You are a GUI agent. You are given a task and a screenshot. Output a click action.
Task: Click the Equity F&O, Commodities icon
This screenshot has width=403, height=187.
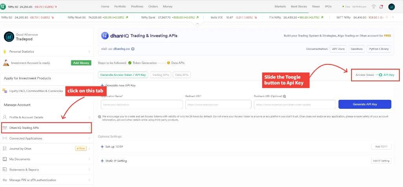click(5, 91)
